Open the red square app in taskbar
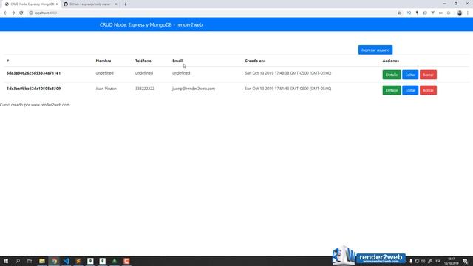This screenshot has width=473, height=266. tap(126, 261)
